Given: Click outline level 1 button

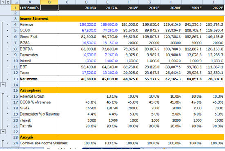Looking at the screenshot, I should pos(3,2).
